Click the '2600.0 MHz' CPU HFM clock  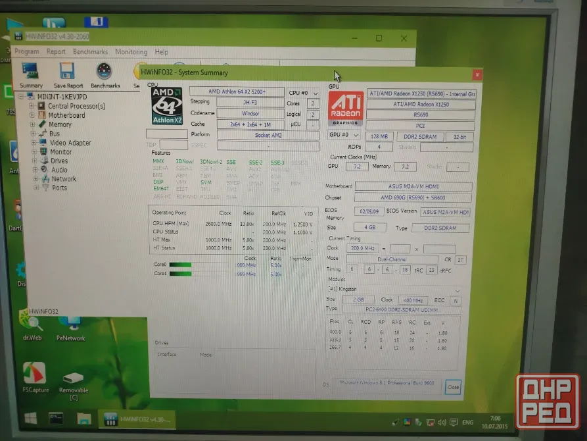218,224
